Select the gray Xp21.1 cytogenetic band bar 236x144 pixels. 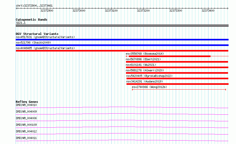(x=122, y=26)
